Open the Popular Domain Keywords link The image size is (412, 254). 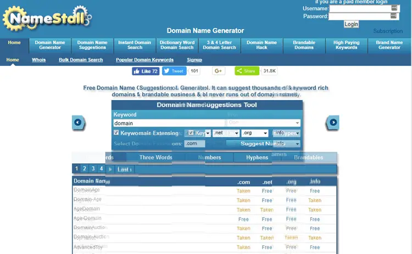[x=145, y=60]
